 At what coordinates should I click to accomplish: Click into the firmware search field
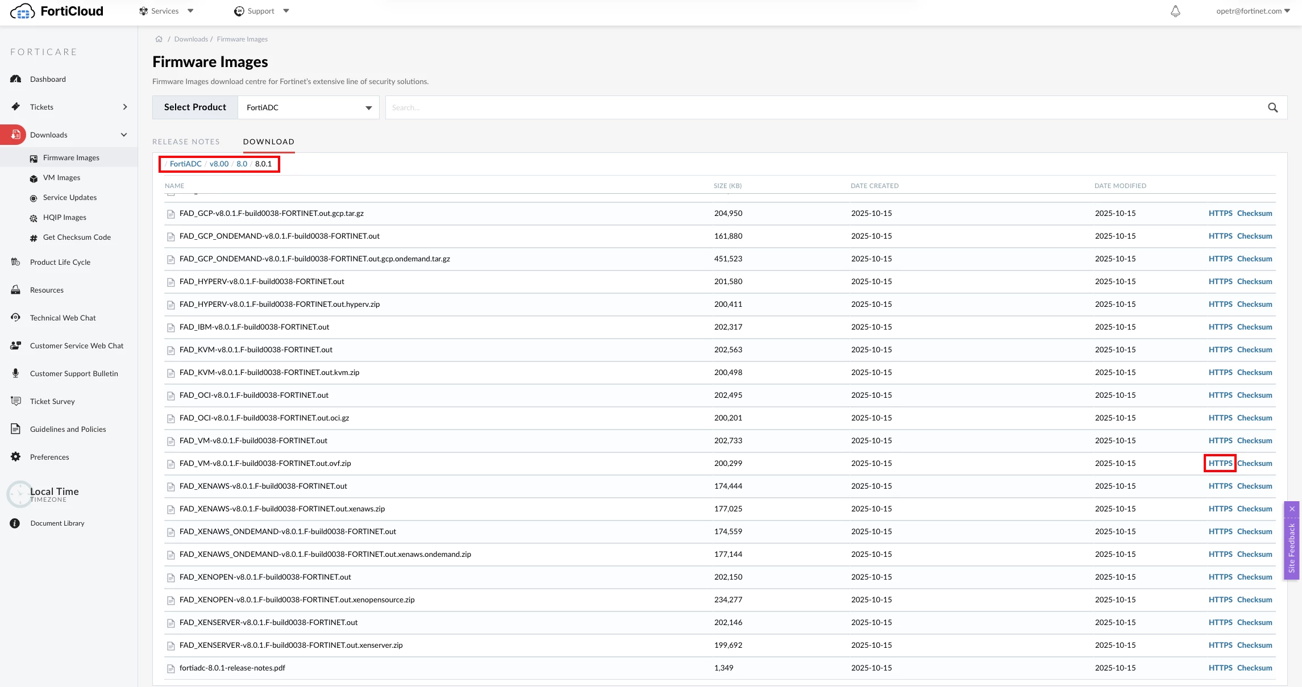coord(824,107)
